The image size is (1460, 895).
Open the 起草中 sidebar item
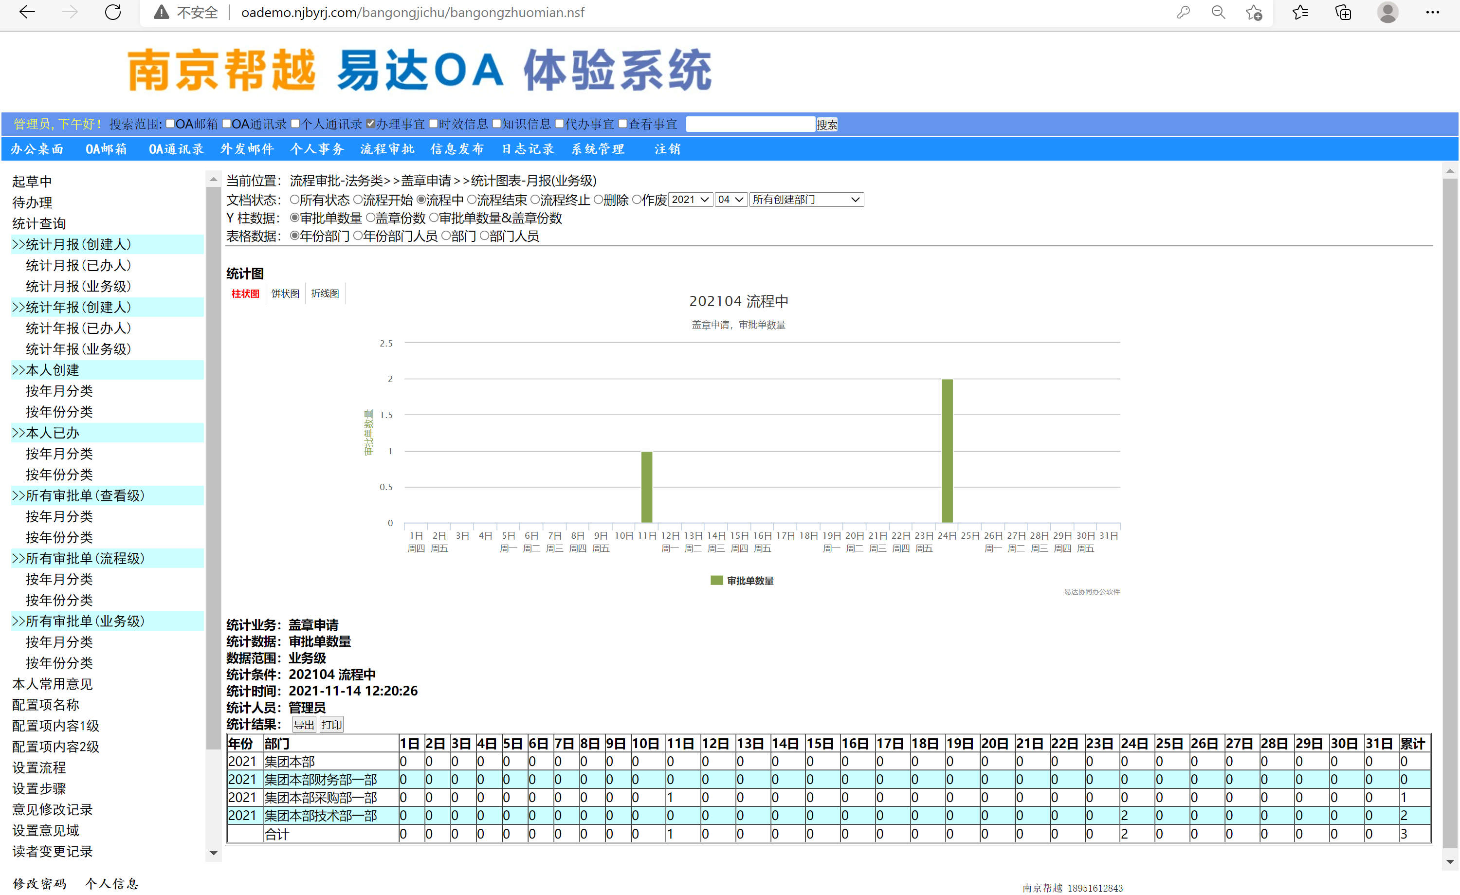click(32, 182)
